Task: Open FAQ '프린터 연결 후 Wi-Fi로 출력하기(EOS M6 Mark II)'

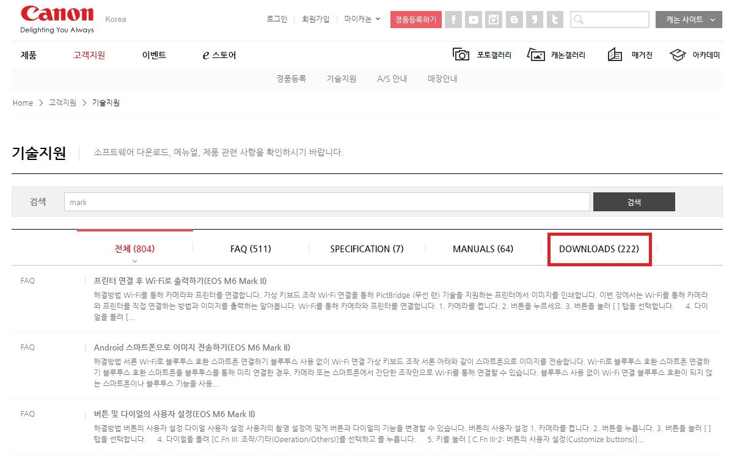Action: [180, 281]
